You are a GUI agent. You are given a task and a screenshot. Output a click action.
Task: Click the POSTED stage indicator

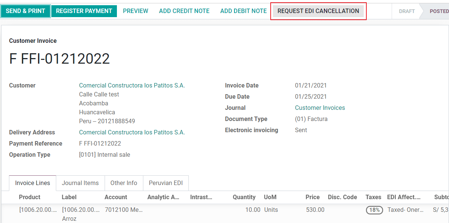click(x=439, y=11)
